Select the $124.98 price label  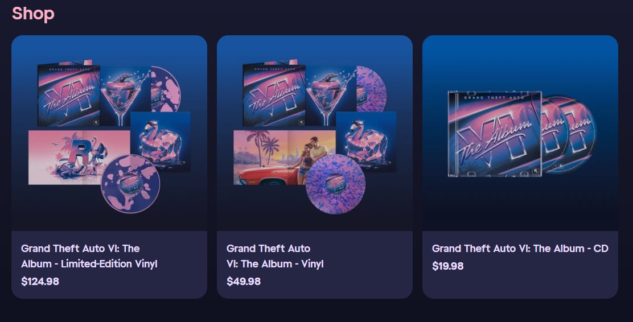(40, 281)
